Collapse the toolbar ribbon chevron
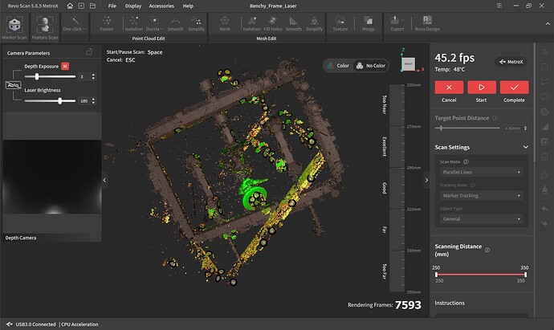The height and width of the screenshot is (330, 554). 548,23
